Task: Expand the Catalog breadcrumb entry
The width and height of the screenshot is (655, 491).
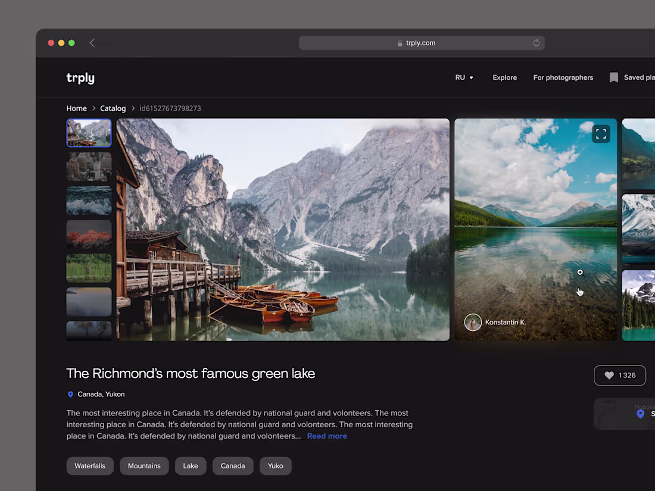Action: (113, 108)
